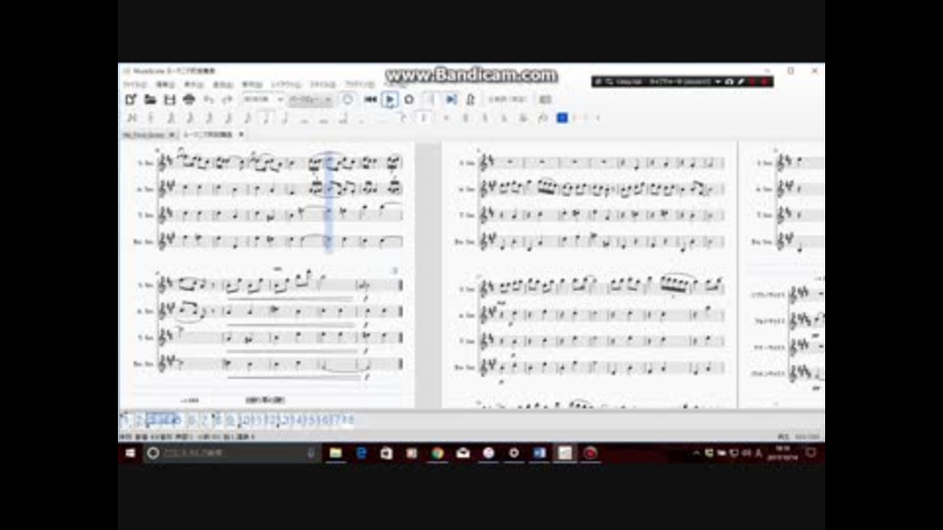943x530 pixels.
Task: Apply flat accidental
Action: coord(504,119)
